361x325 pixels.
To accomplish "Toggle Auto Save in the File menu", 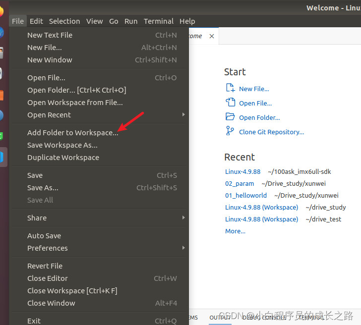I will (99, 236).
